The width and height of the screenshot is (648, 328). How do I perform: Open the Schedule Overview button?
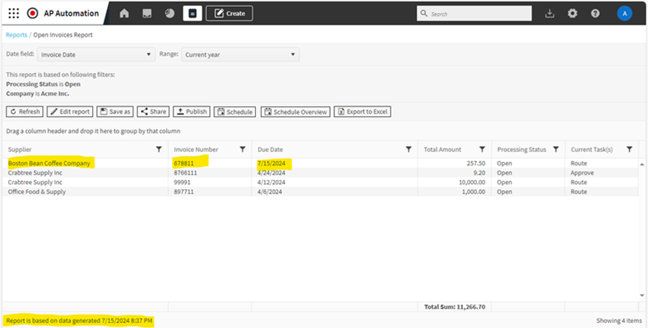coord(295,112)
